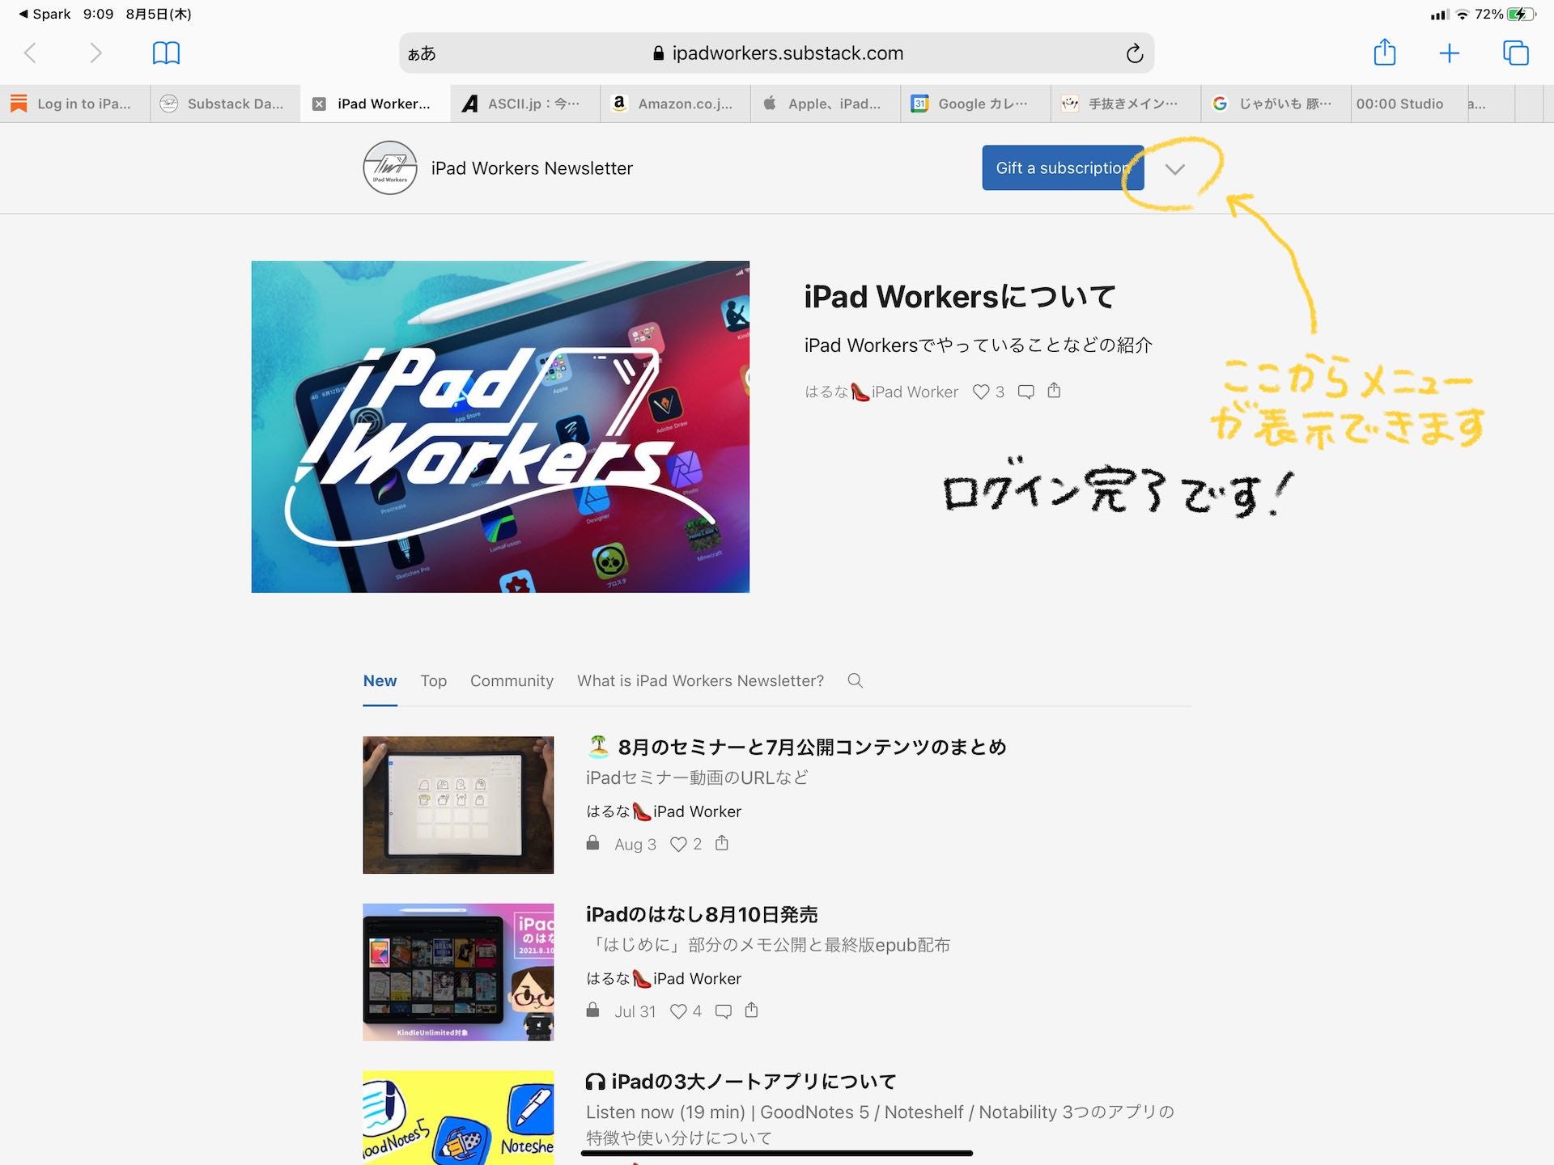Screen dimensions: 1554x1165
Task: Select the New posts tab
Action: tap(380, 681)
